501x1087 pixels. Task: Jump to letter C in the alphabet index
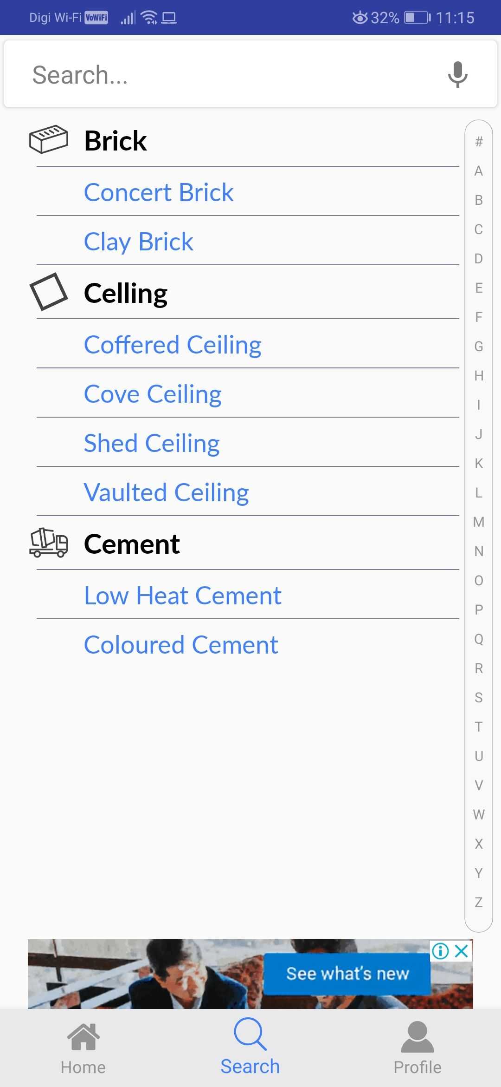point(478,228)
